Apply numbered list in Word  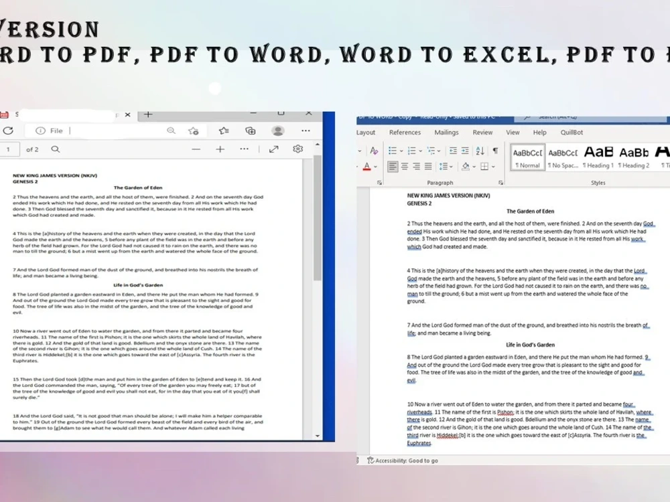[x=411, y=151]
